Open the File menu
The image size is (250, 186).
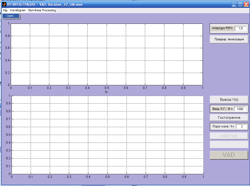pyautogui.click(x=5, y=10)
